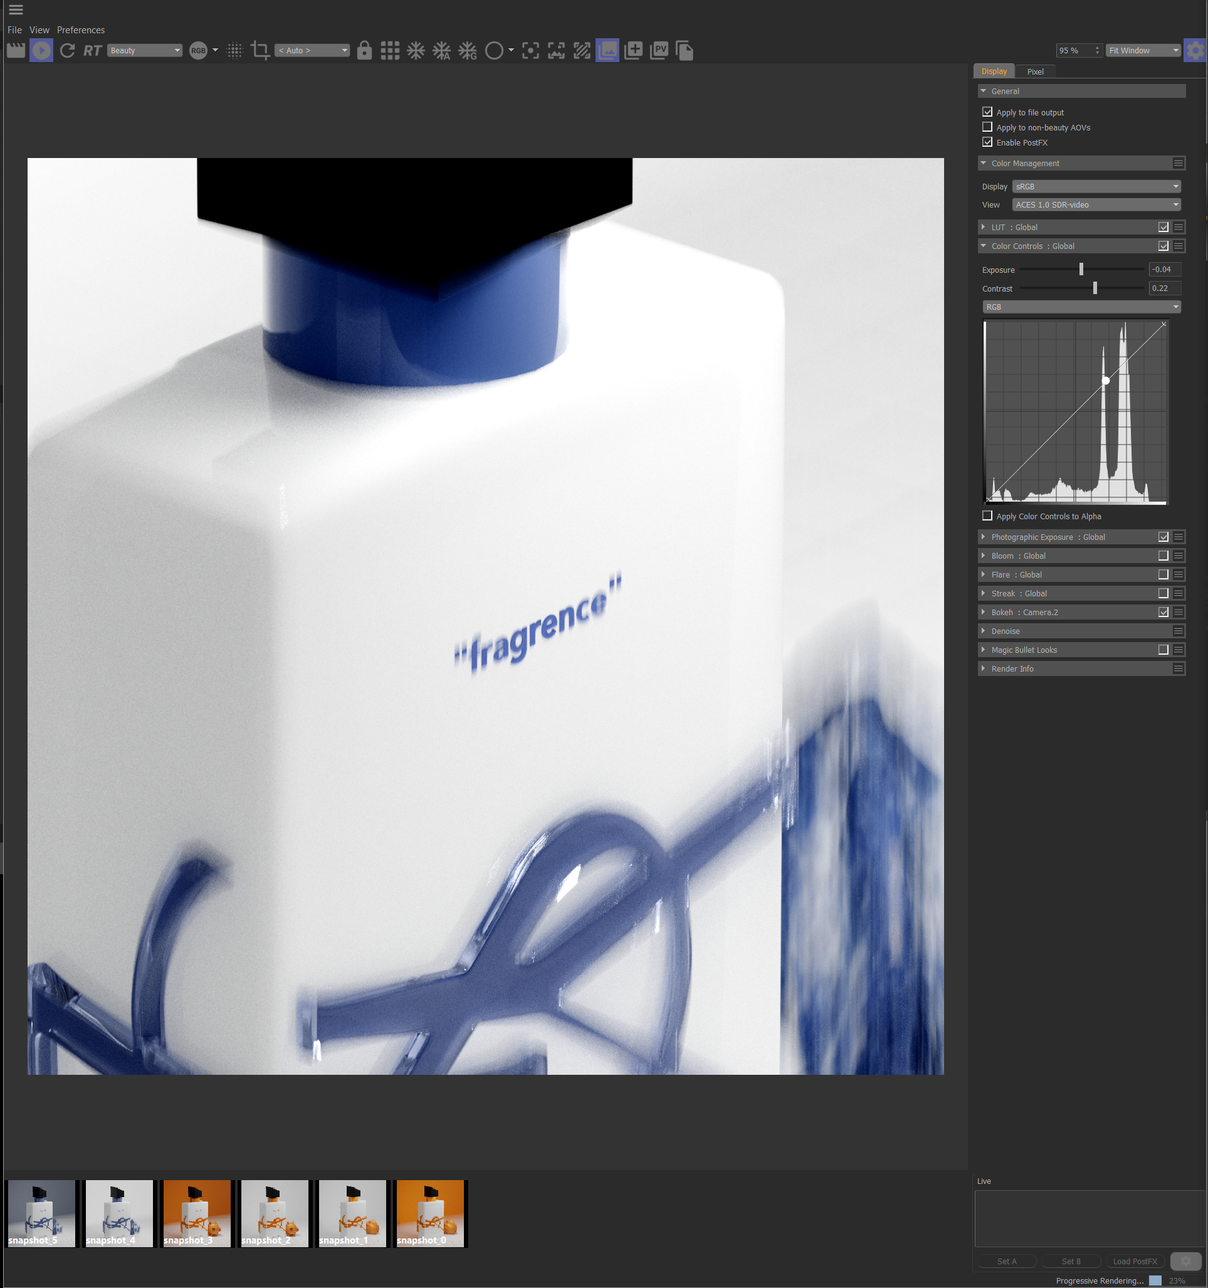
Task: Click the render clapperboard icon
Action: click(16, 51)
